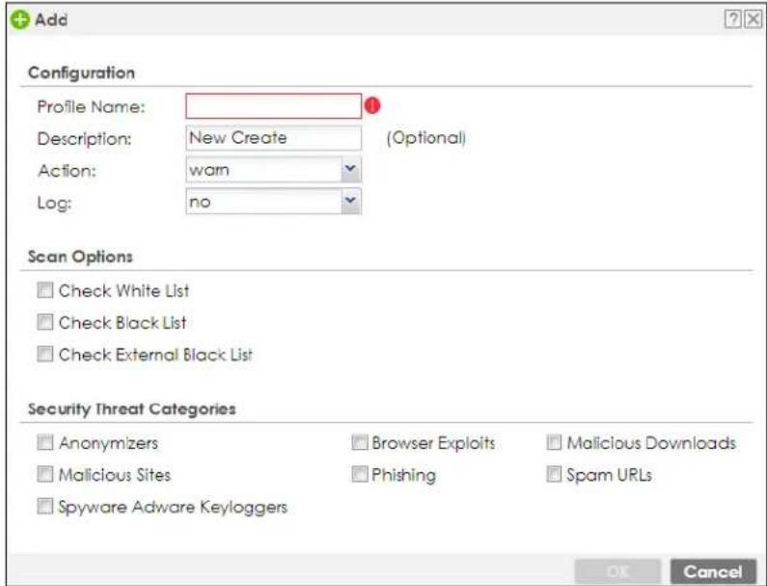This screenshot has height=586, width=767.
Task: Click the green Add plus icon
Action: point(20,20)
